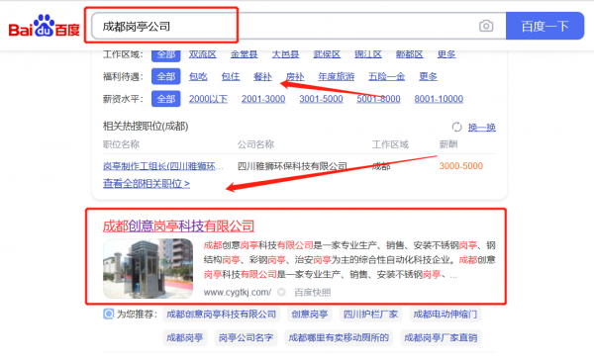Screen dimensions: 594x362
Task: Select the 全部 filter in 福利待遇 row
Action: [166, 76]
